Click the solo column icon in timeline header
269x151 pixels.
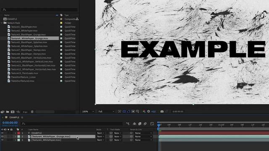point(8,130)
